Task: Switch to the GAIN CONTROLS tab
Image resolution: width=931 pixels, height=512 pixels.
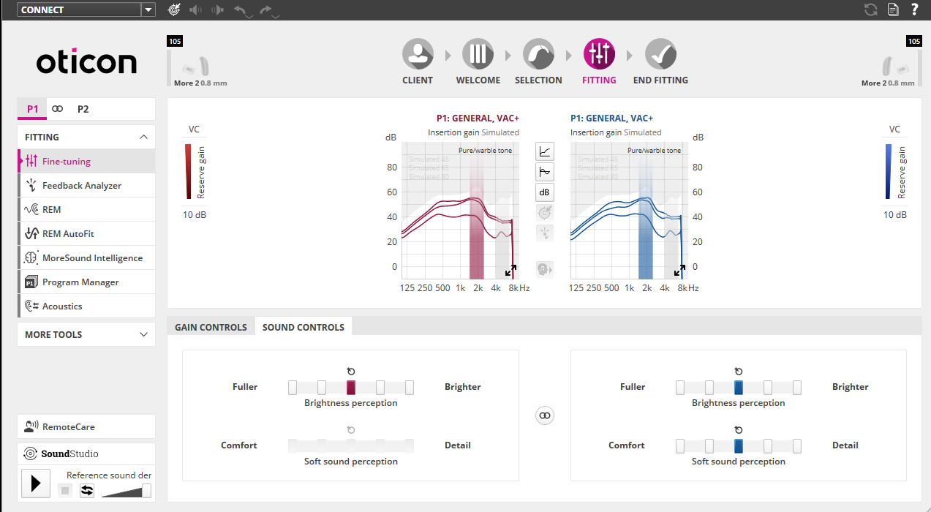Action: tap(211, 327)
